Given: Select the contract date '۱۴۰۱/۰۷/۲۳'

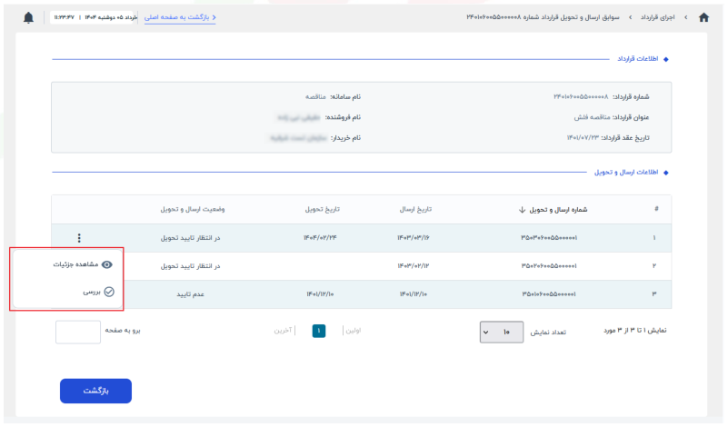Looking at the screenshot, I should (583, 138).
